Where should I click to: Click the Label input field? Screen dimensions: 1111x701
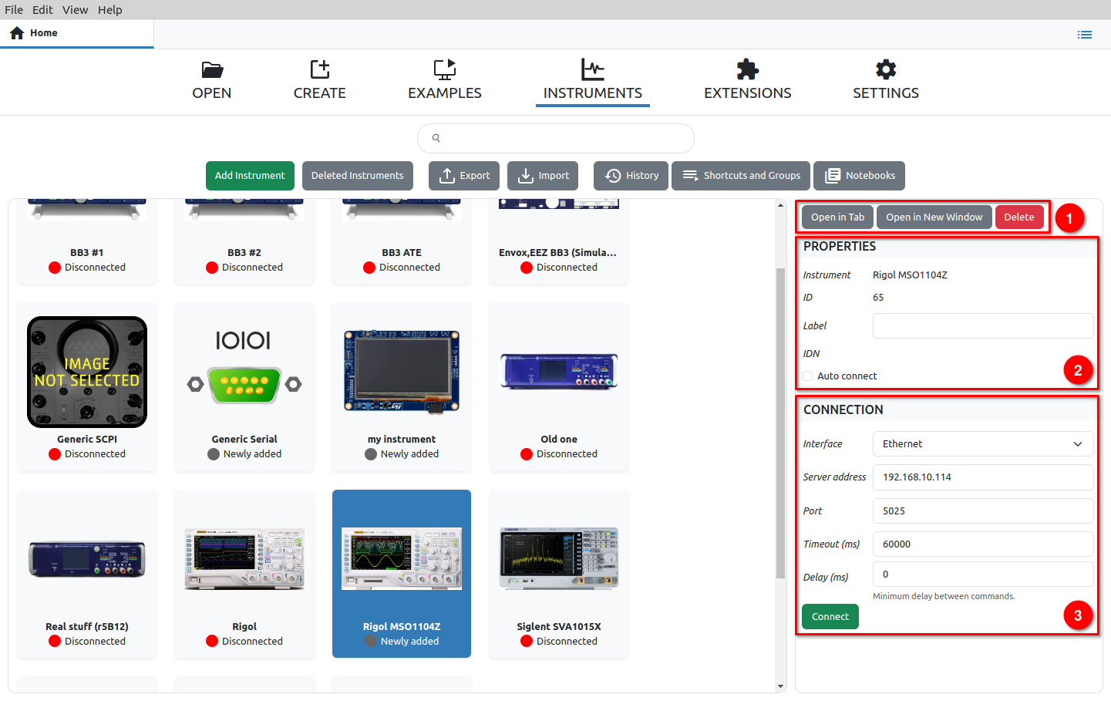point(983,326)
